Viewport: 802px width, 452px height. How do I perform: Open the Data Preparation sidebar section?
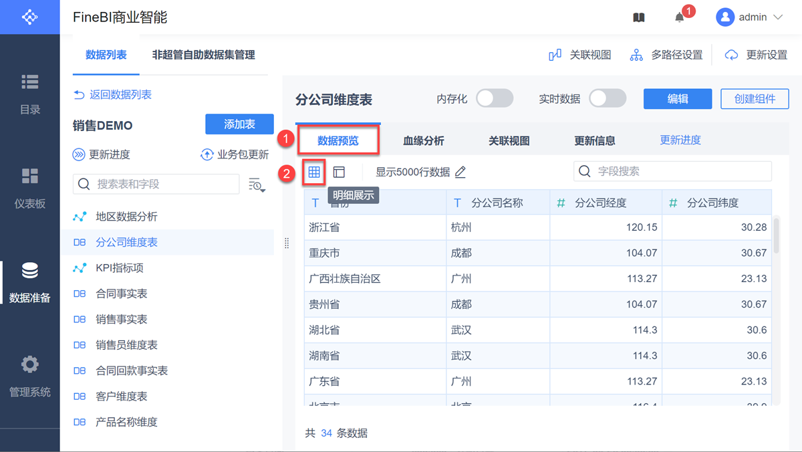pyautogui.click(x=30, y=282)
